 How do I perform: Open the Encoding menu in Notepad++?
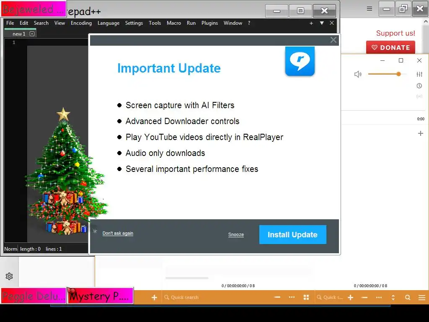click(81, 23)
